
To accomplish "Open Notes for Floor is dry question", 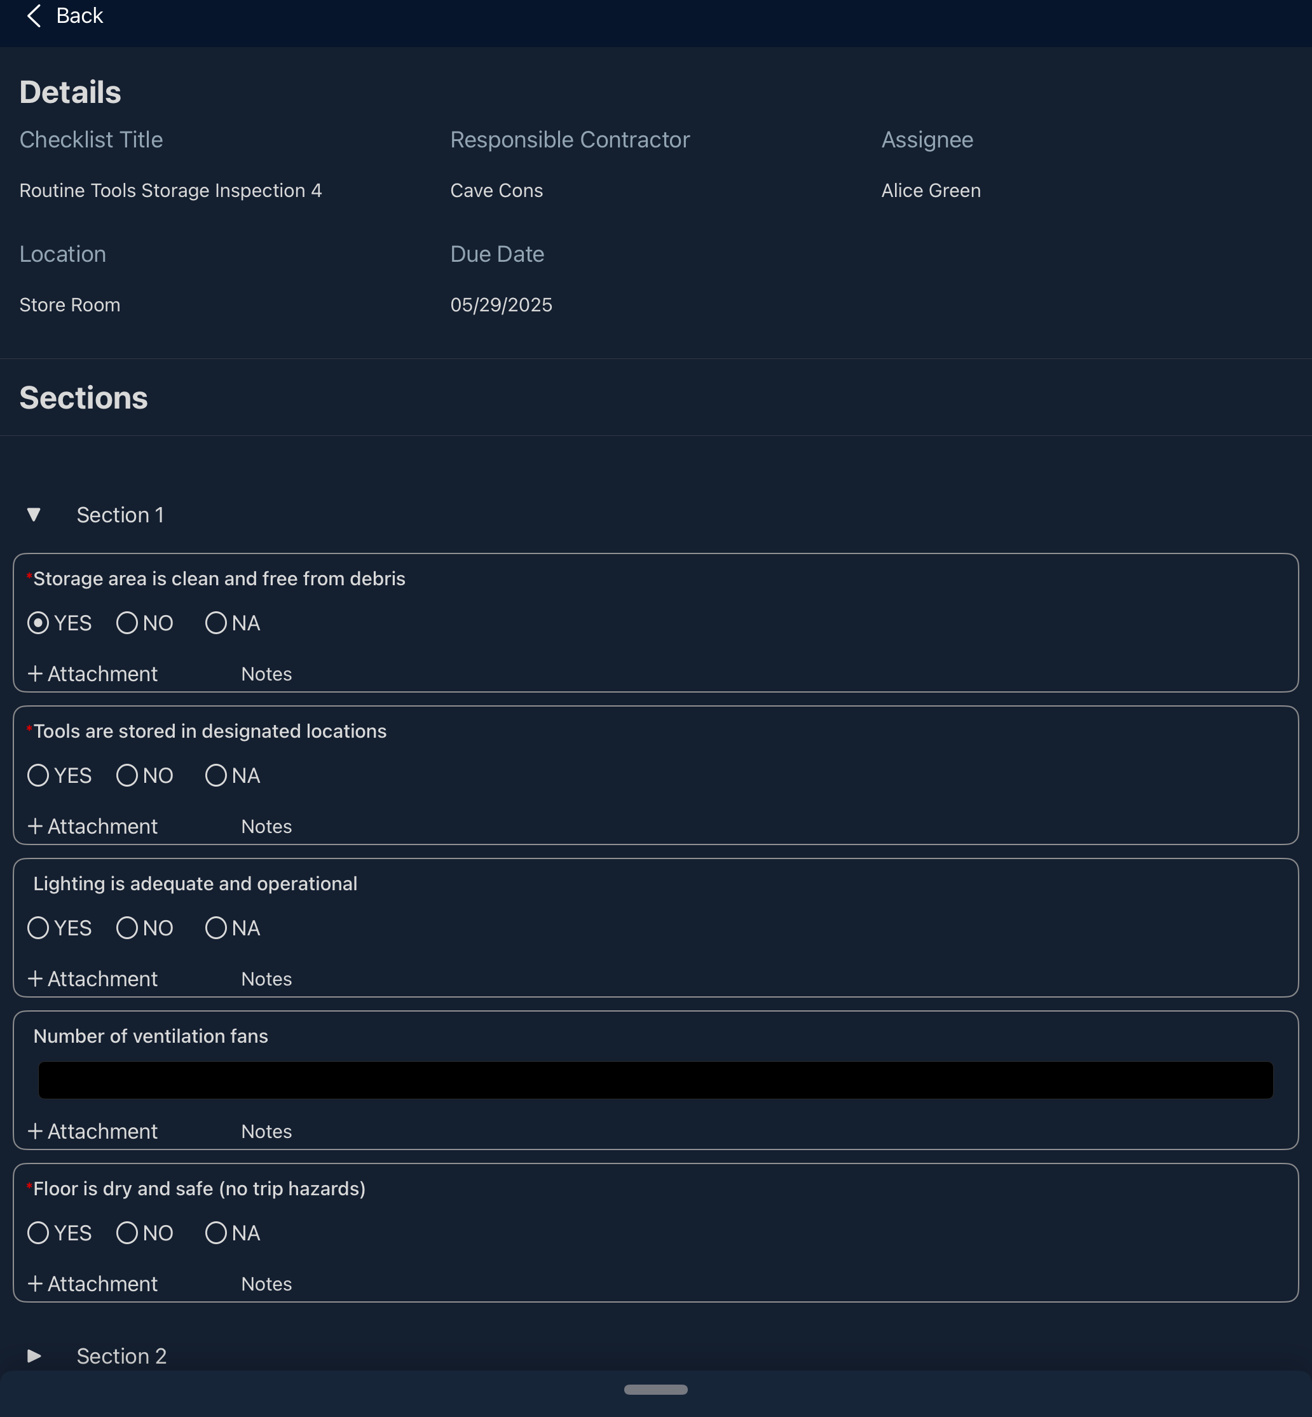I will [266, 1284].
